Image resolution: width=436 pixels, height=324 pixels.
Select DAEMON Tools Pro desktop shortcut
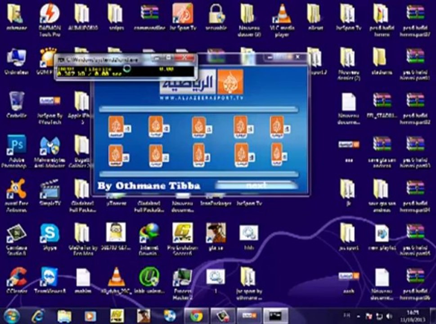coord(49,20)
